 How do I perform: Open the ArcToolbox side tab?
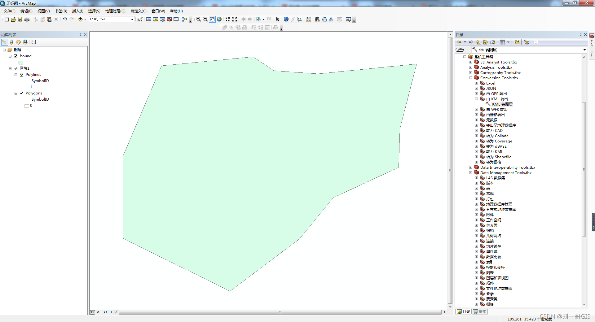[592, 46]
